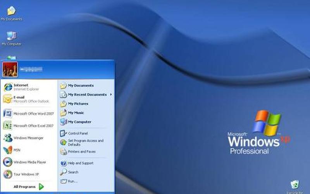Screen dimensions: 310x194
Task: Expand the My Recent Documents submenu arrow
Action: click(x=111, y=95)
